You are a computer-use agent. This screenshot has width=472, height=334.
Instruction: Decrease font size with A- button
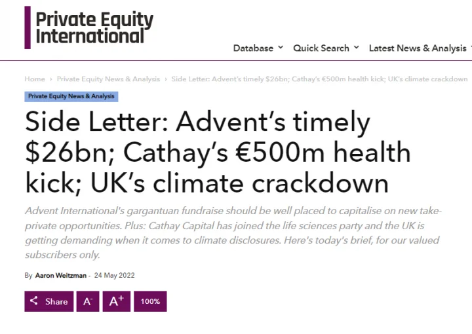(x=88, y=301)
